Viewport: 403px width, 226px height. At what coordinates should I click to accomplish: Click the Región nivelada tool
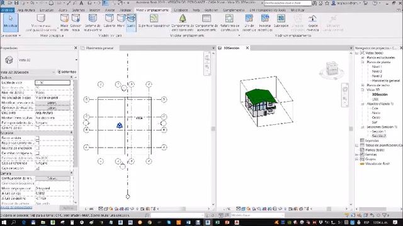[x=312, y=23]
